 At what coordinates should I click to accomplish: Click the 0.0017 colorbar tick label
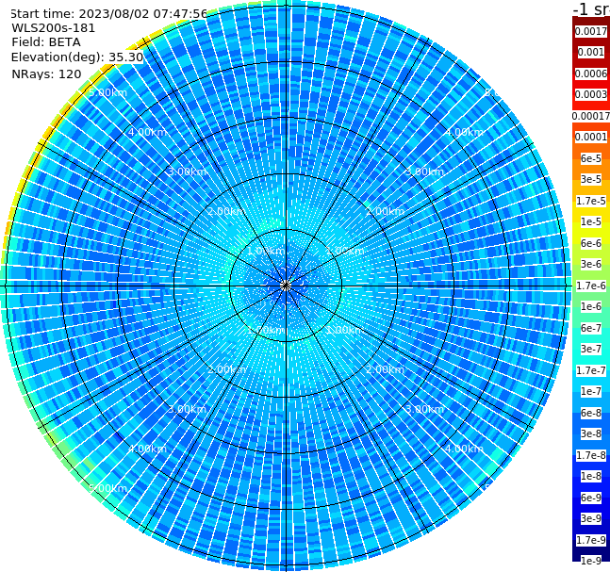591,31
